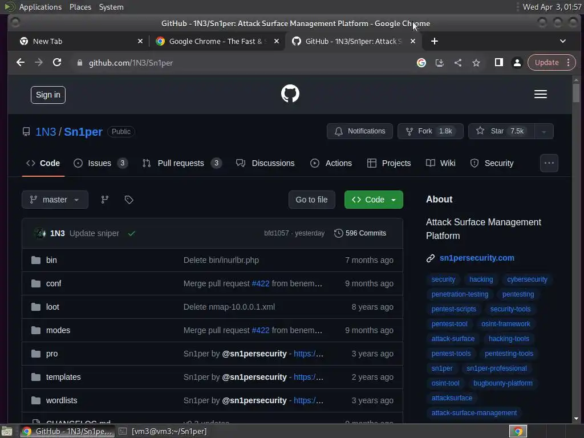Open the Pull requests tab
584x438 pixels.
[182, 163]
